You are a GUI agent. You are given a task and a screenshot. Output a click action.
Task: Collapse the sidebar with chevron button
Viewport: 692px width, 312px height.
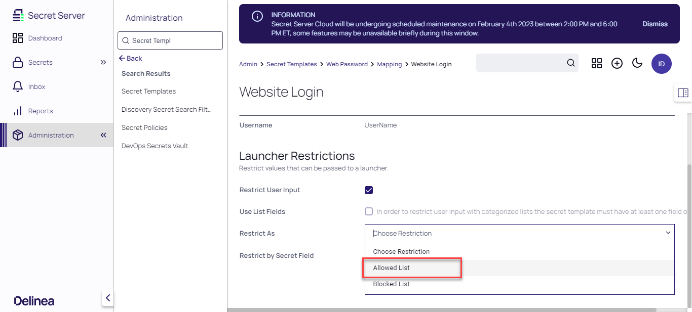107,298
